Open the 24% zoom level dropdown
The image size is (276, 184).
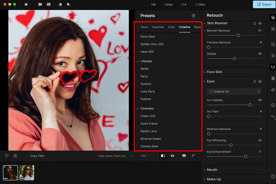pyautogui.click(x=145, y=156)
